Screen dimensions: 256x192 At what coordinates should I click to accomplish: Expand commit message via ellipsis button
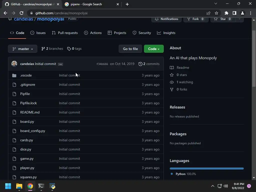pyautogui.click(x=60, y=64)
